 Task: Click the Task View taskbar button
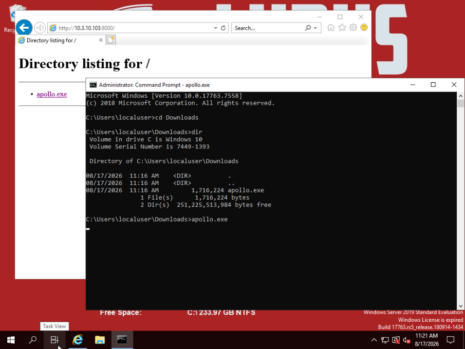click(x=54, y=340)
